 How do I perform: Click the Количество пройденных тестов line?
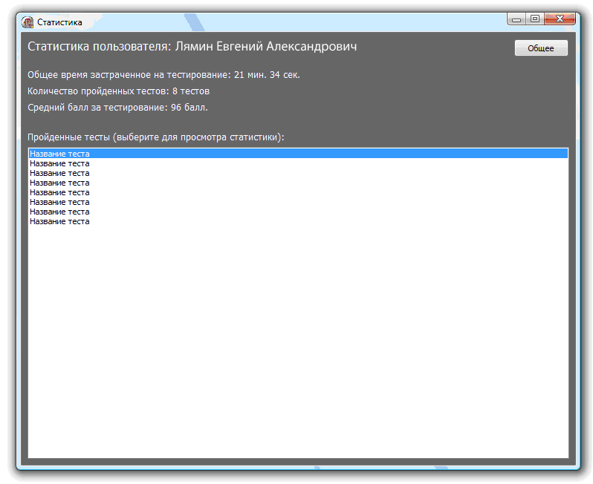coord(118,91)
